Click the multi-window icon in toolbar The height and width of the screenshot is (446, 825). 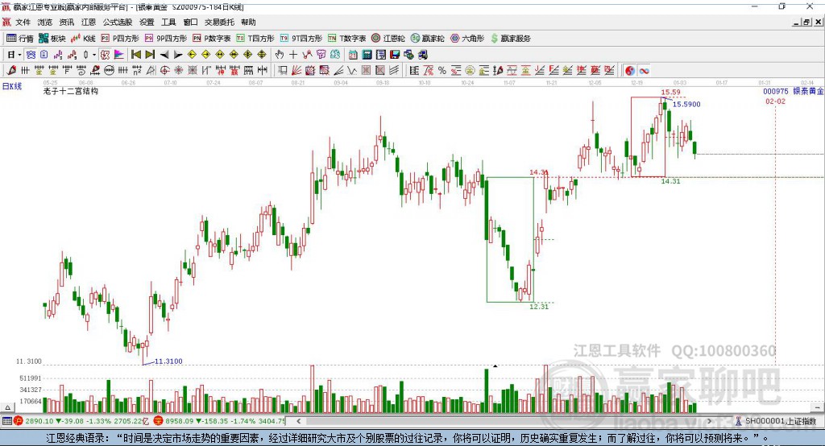tap(408, 55)
